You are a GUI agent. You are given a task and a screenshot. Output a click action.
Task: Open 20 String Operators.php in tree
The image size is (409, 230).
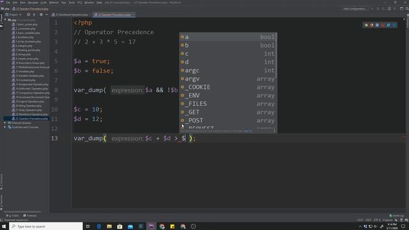(x=27, y=106)
